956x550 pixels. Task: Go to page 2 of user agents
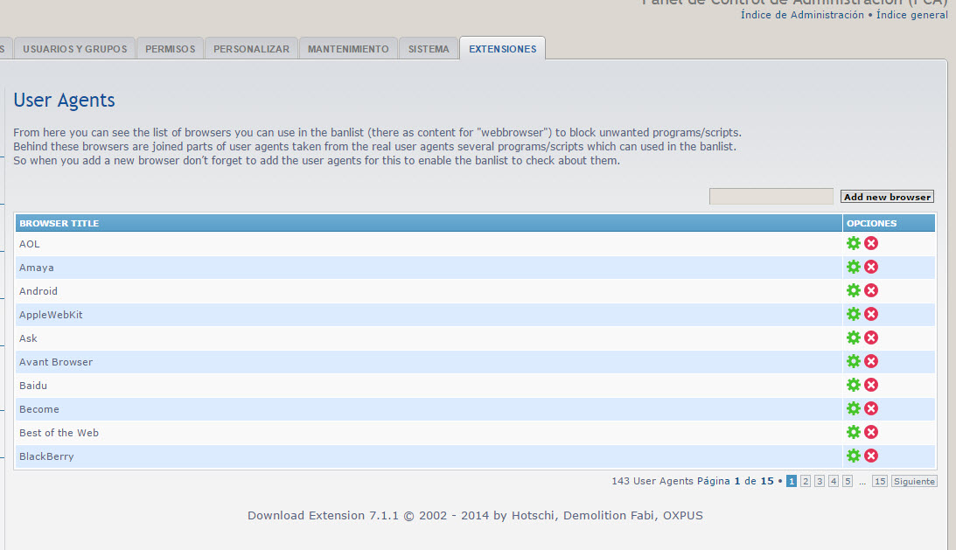click(806, 482)
